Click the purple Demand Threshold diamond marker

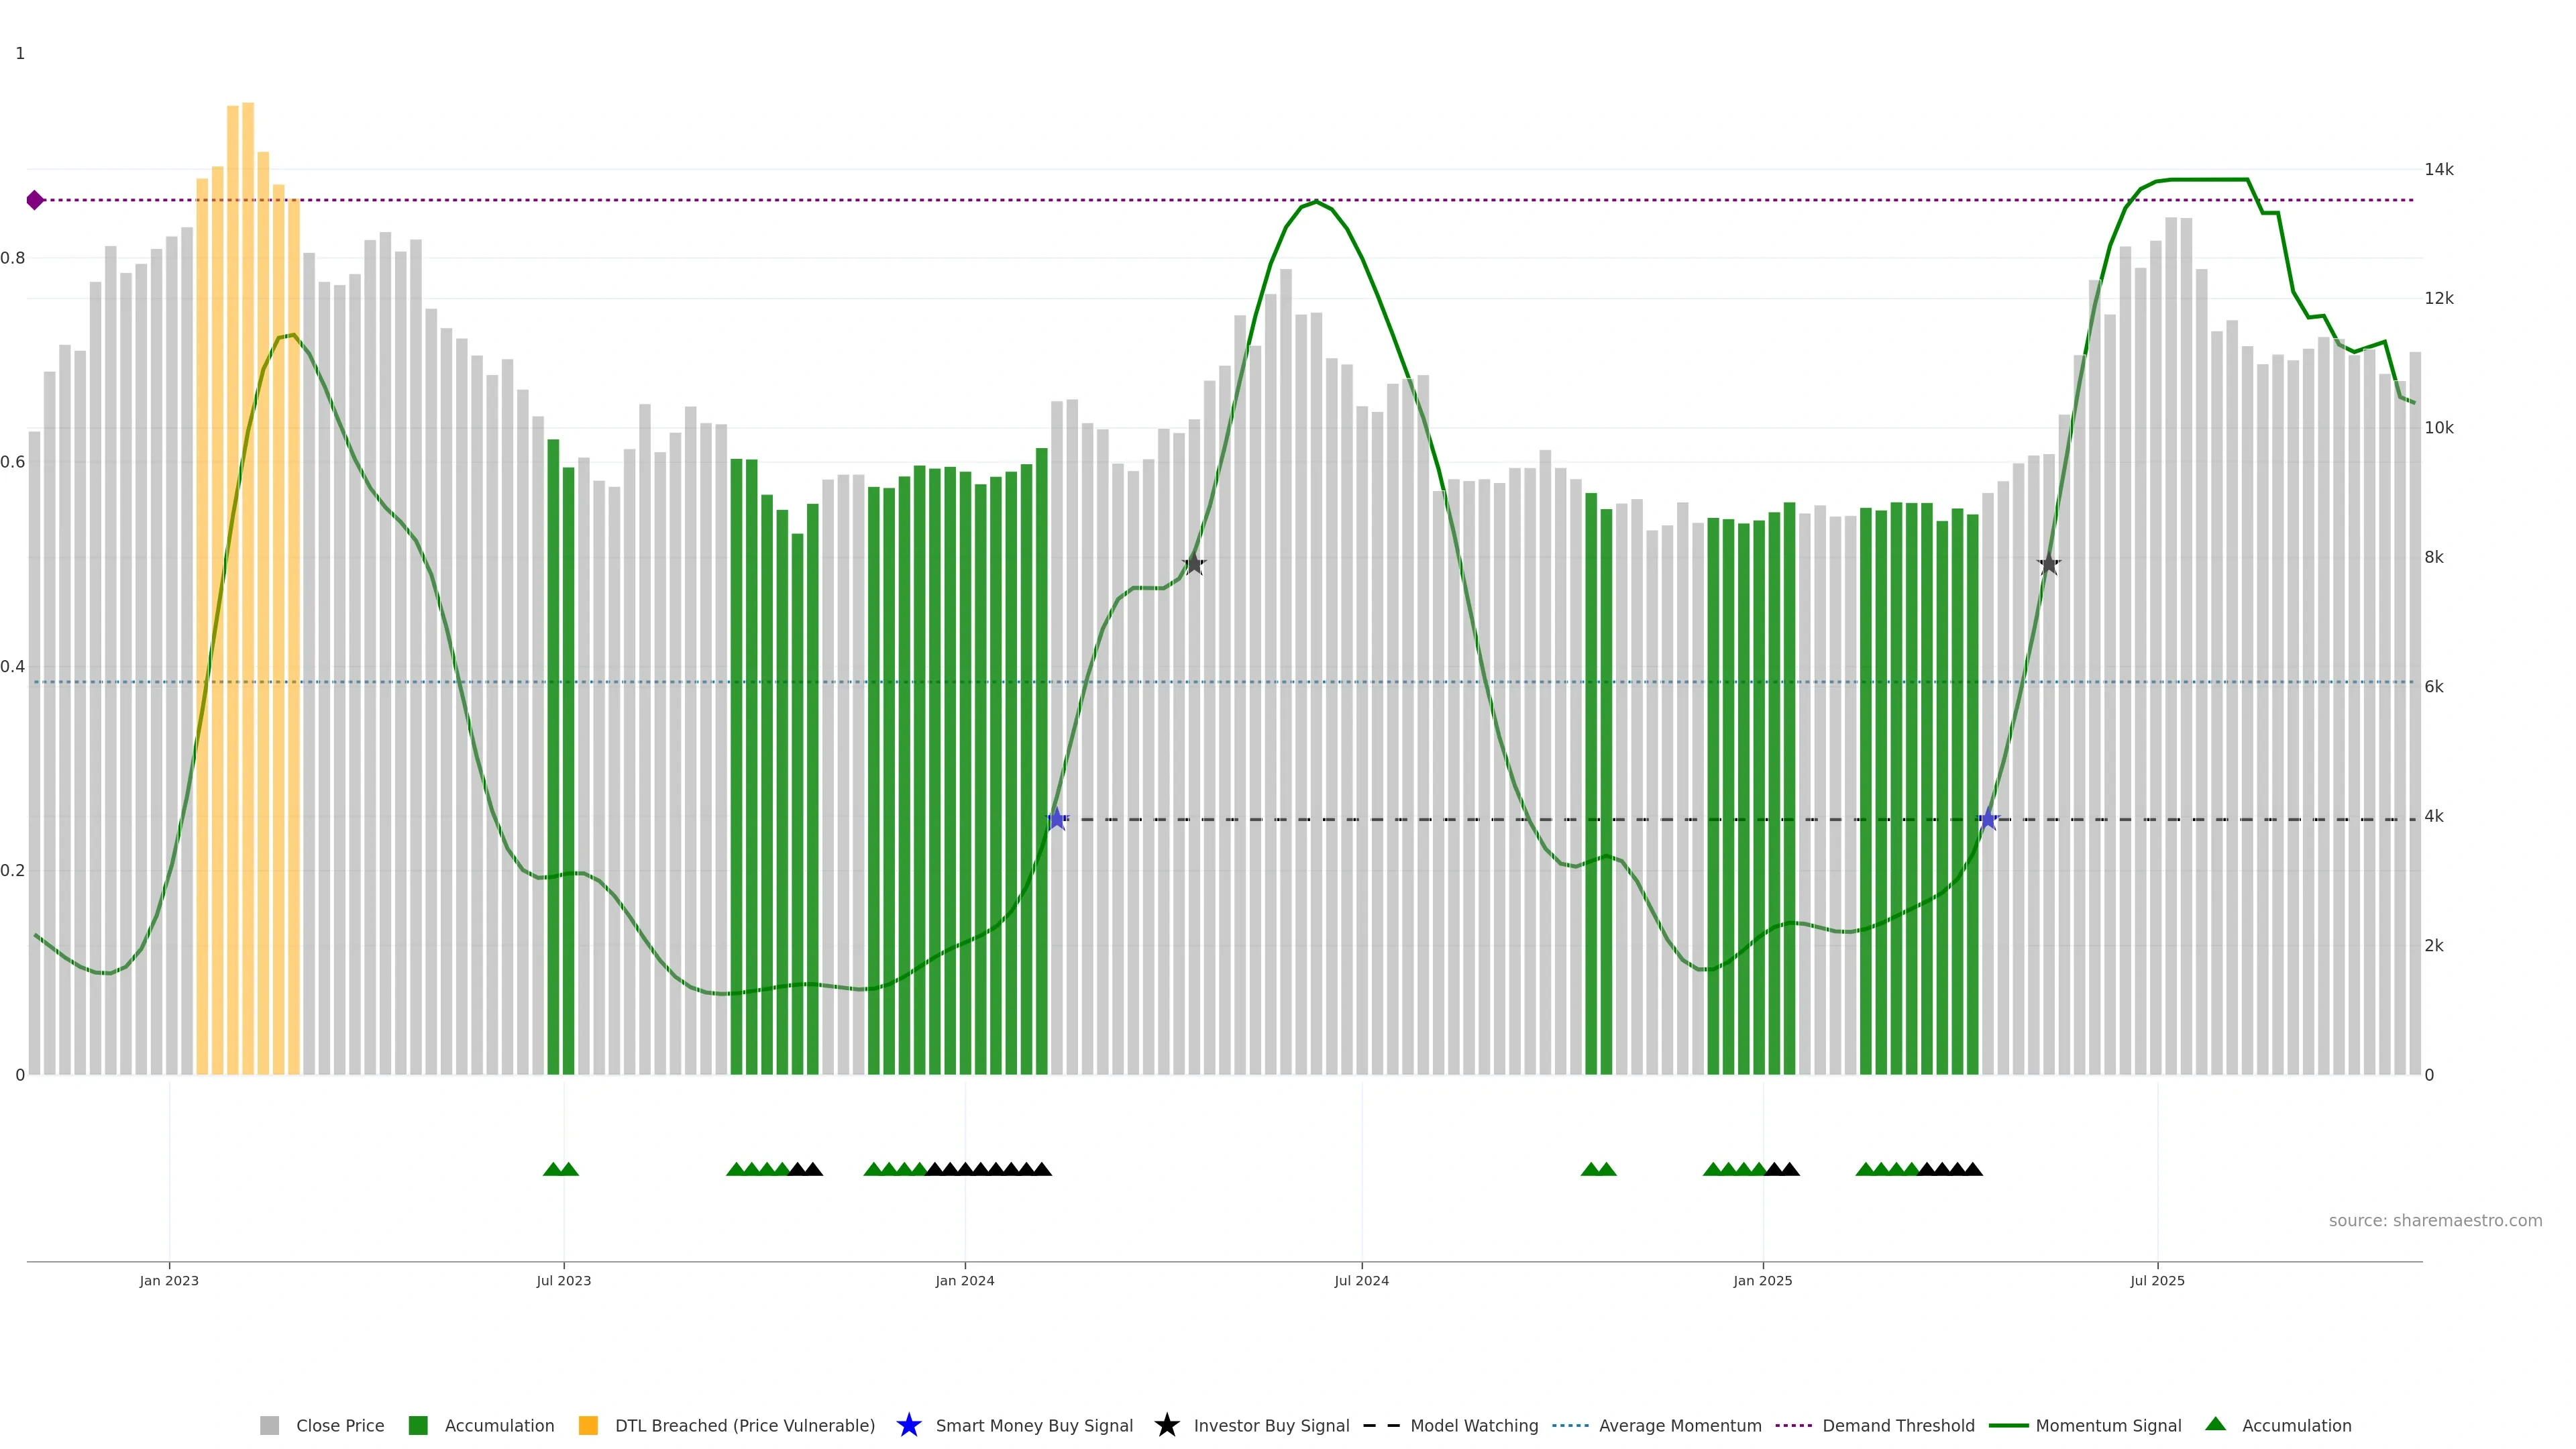[x=35, y=200]
